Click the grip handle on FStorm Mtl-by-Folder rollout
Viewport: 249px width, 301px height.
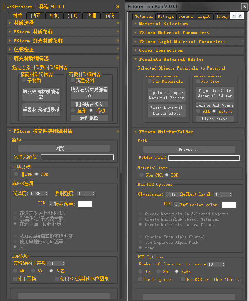tap(242, 132)
